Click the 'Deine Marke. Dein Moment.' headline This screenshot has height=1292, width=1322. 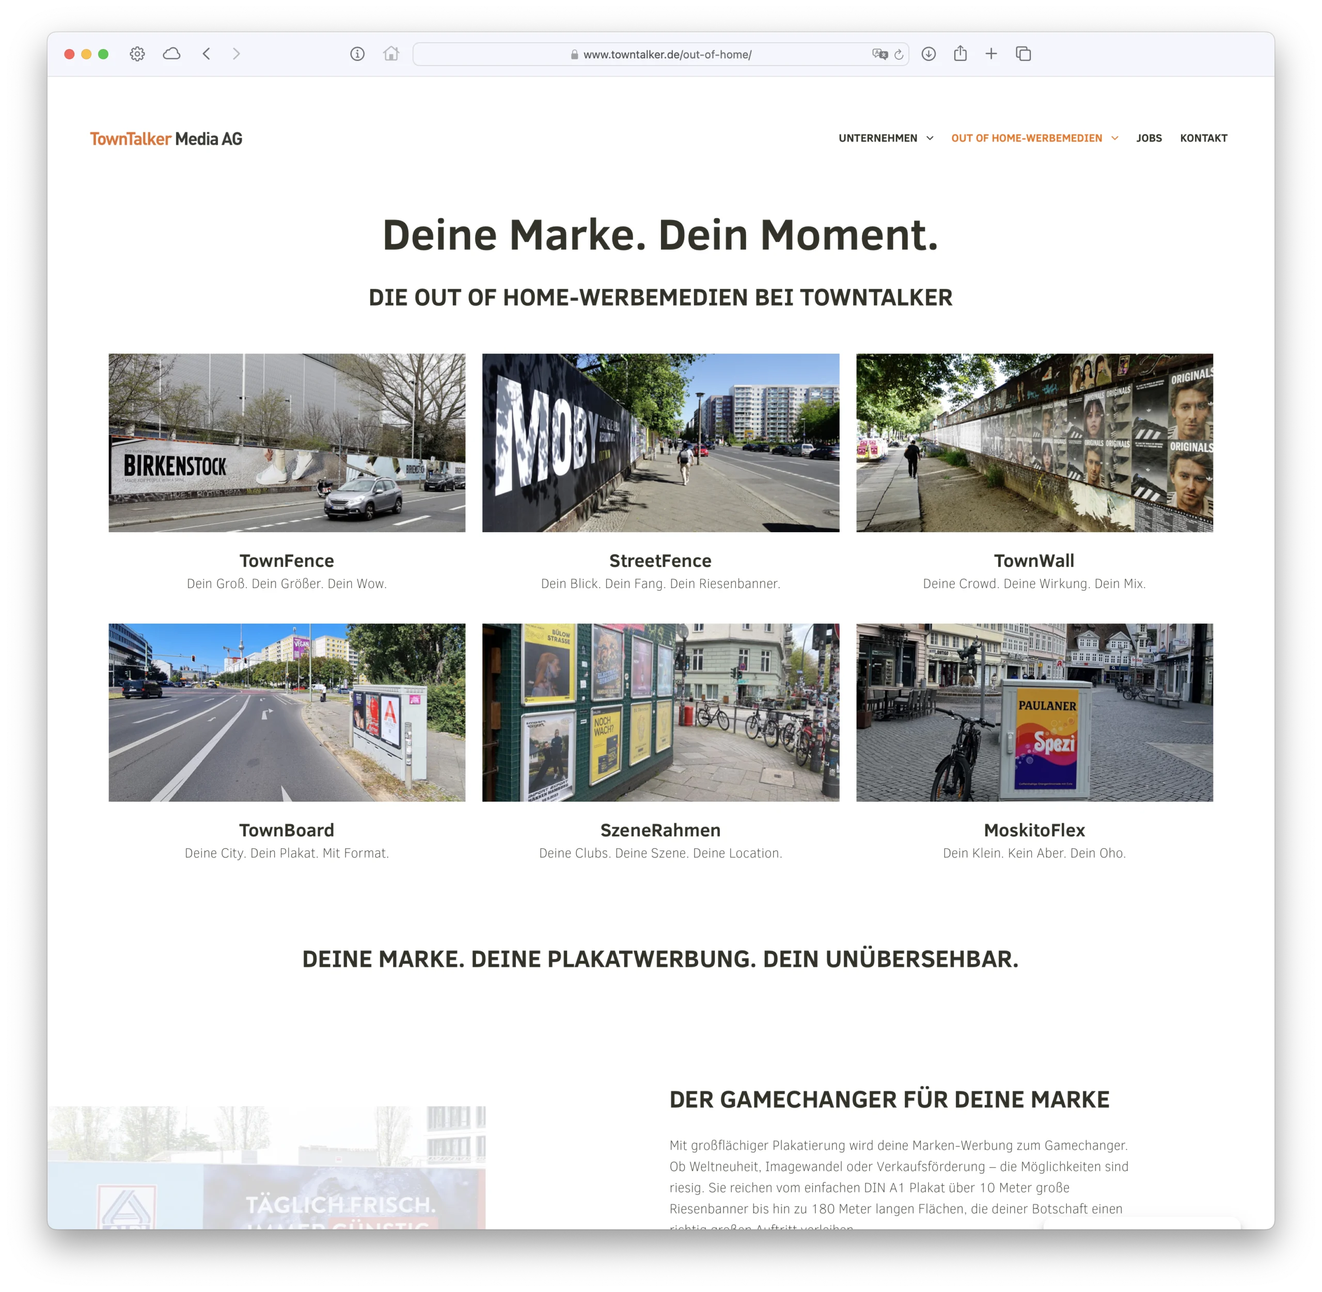point(660,235)
